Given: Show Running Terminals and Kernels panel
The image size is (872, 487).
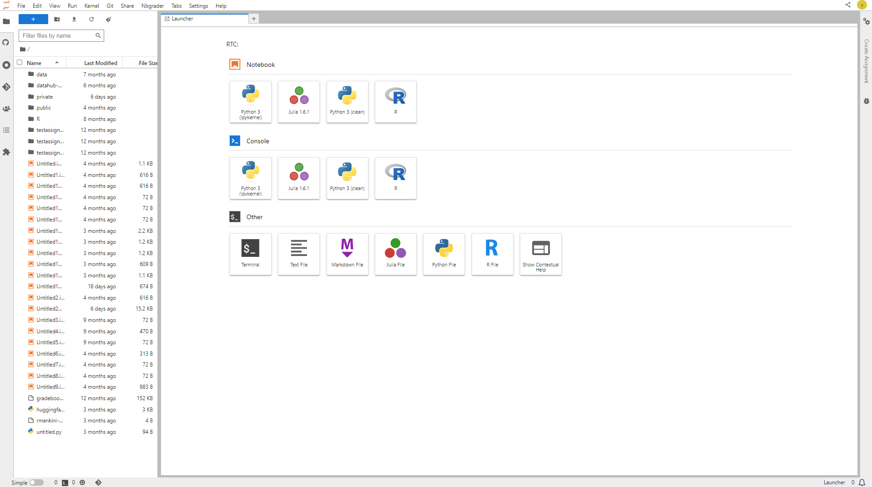Looking at the screenshot, I should pyautogui.click(x=6, y=65).
